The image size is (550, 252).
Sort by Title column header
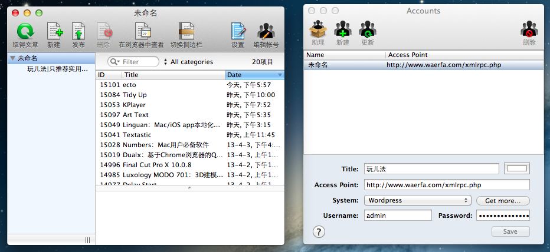click(x=173, y=75)
